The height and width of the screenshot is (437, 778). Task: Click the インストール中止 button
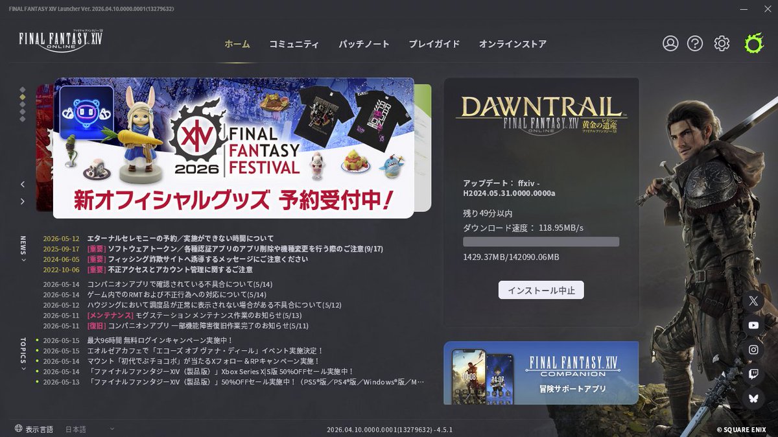coord(541,290)
